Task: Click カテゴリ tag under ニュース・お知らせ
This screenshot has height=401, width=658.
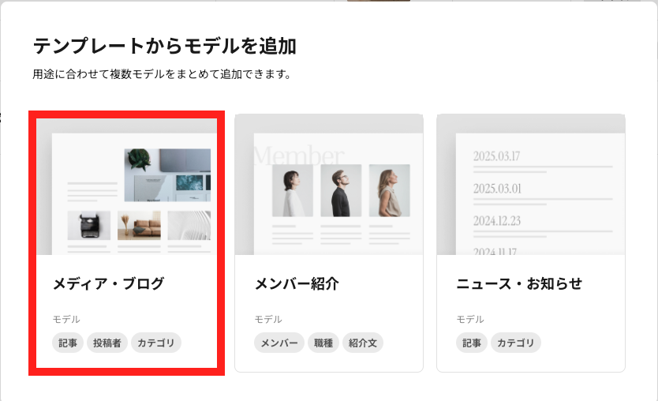Action: coord(516,343)
